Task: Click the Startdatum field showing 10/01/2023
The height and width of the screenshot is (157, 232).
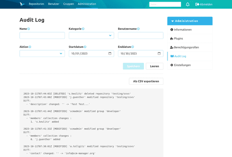Action: [91, 53]
